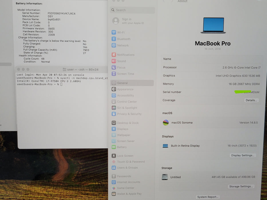Screen dimensions: 267x200
Task: Open the Battery icon in sidebar
Action: (x=114, y=147)
